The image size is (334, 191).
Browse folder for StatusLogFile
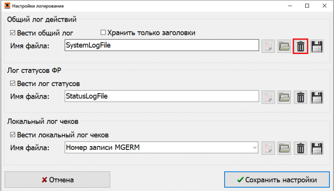[284, 97]
